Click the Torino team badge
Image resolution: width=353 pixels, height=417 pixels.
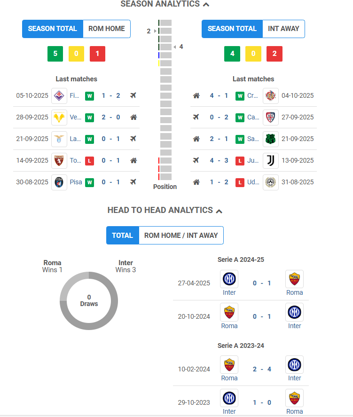tap(59, 160)
